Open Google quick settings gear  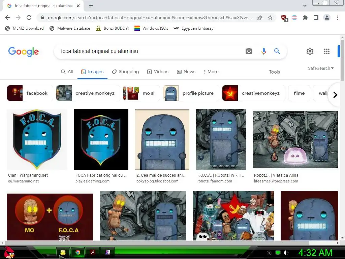310,51
